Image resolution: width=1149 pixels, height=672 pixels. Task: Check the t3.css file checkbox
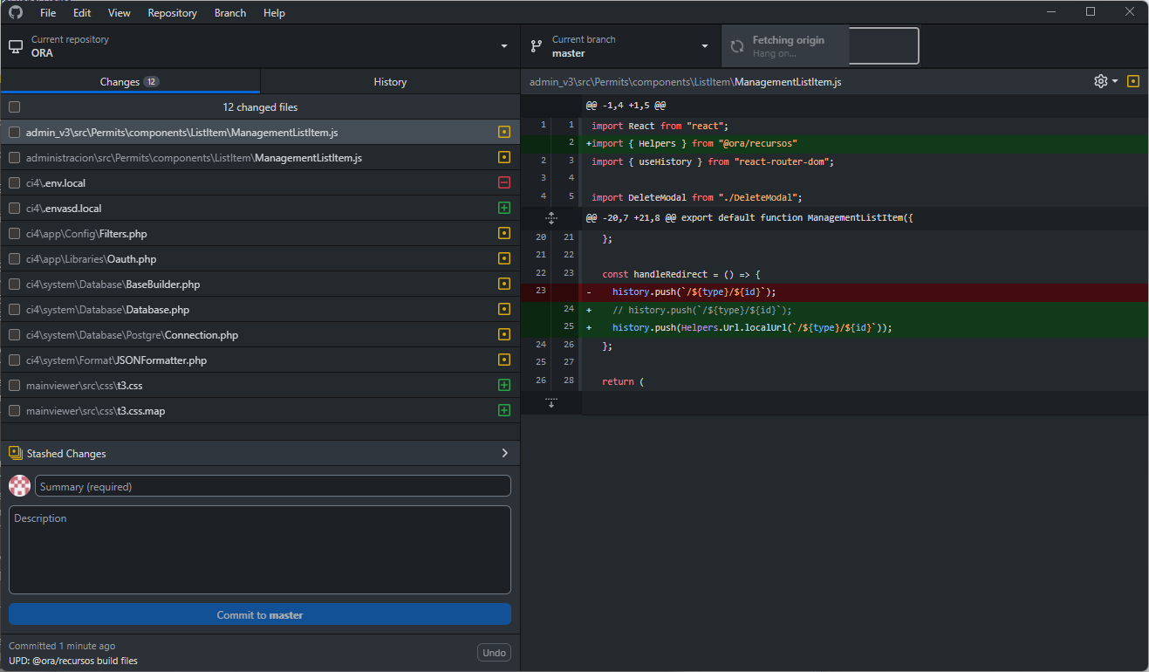[14, 385]
